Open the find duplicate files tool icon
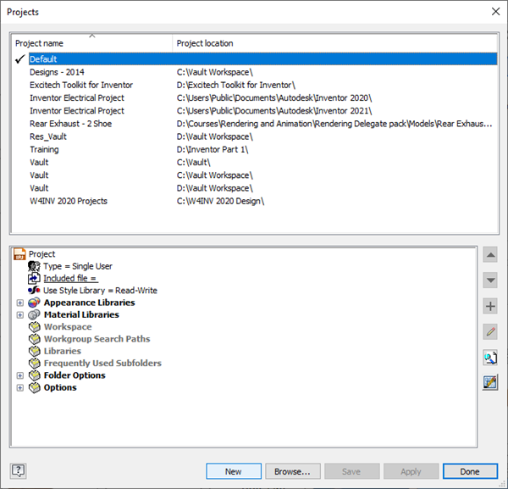Screen dimensions: 508x489 [x=490, y=358]
